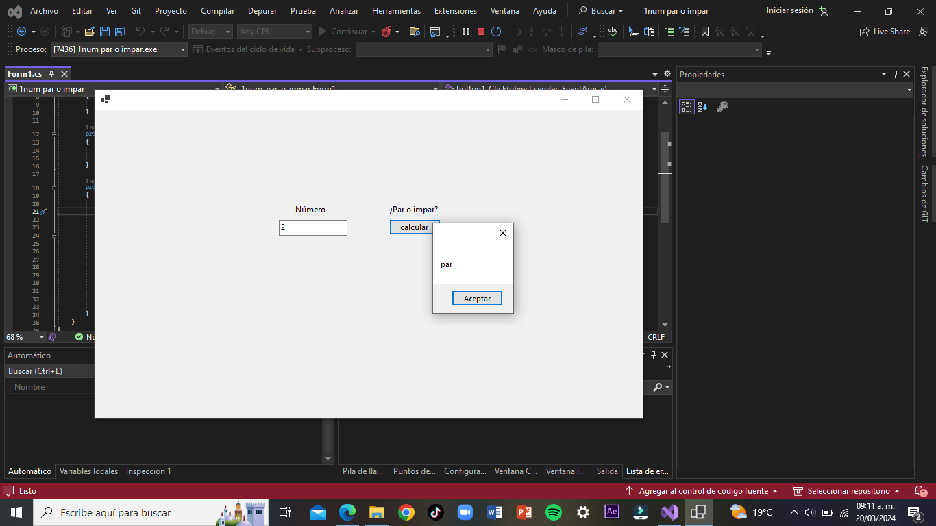Stop debugging with the red square icon
This screenshot has height=526, width=936.
click(x=481, y=32)
